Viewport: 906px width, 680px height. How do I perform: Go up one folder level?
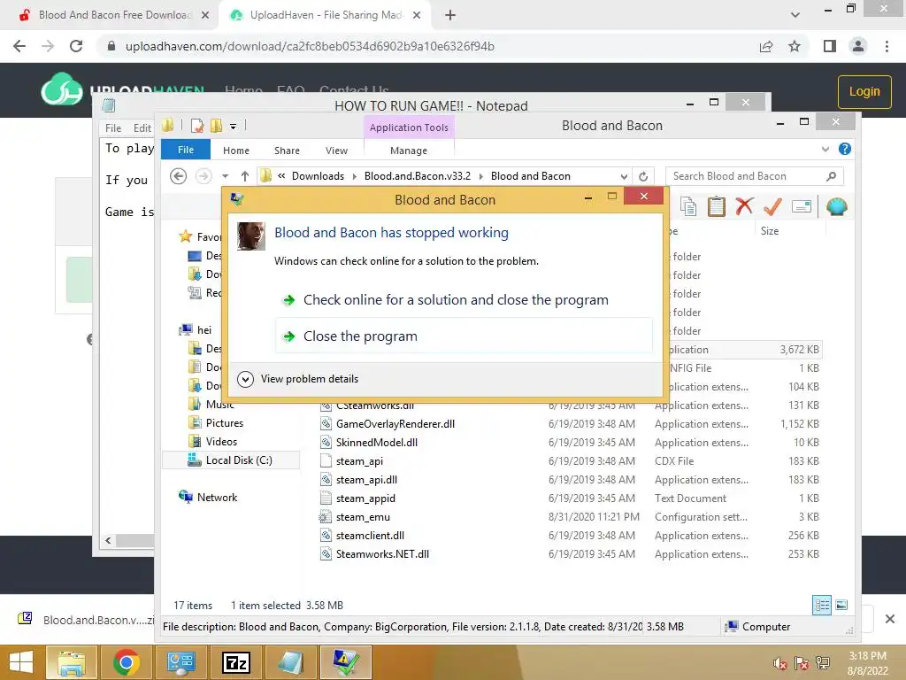(x=245, y=176)
